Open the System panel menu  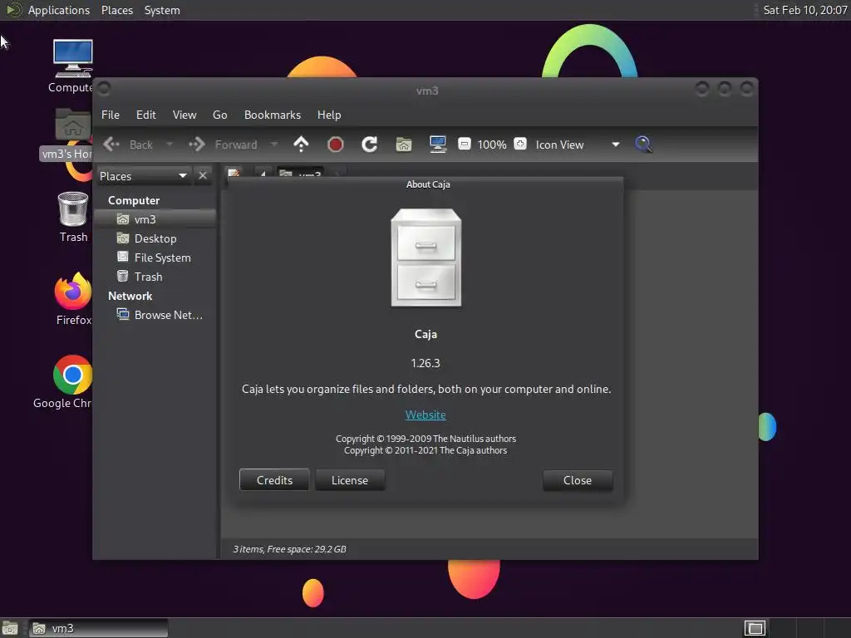(x=162, y=10)
